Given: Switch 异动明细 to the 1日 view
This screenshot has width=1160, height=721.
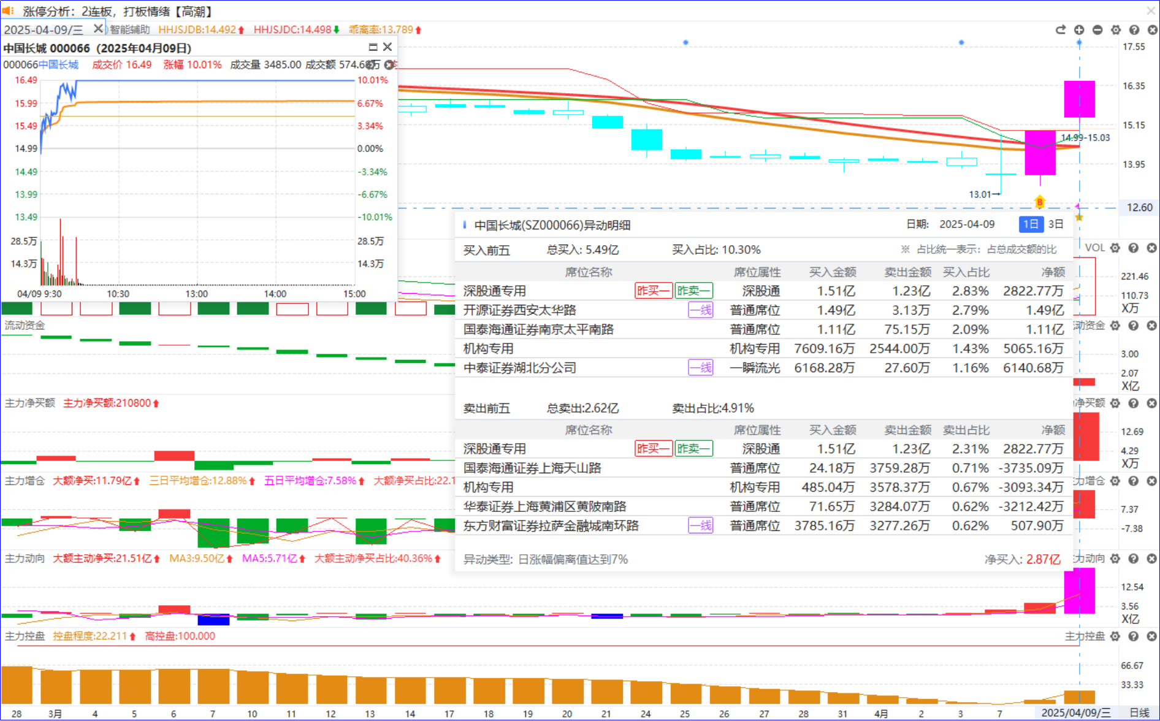Looking at the screenshot, I should pos(1031,224).
